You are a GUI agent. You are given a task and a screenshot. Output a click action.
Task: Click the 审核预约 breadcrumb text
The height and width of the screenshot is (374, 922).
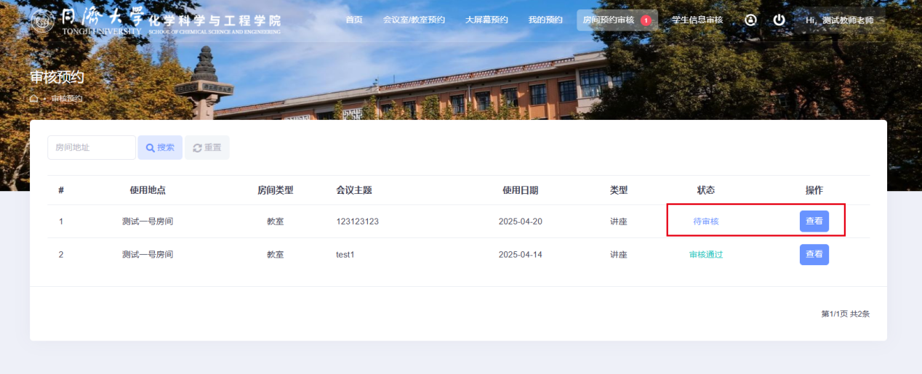click(67, 98)
